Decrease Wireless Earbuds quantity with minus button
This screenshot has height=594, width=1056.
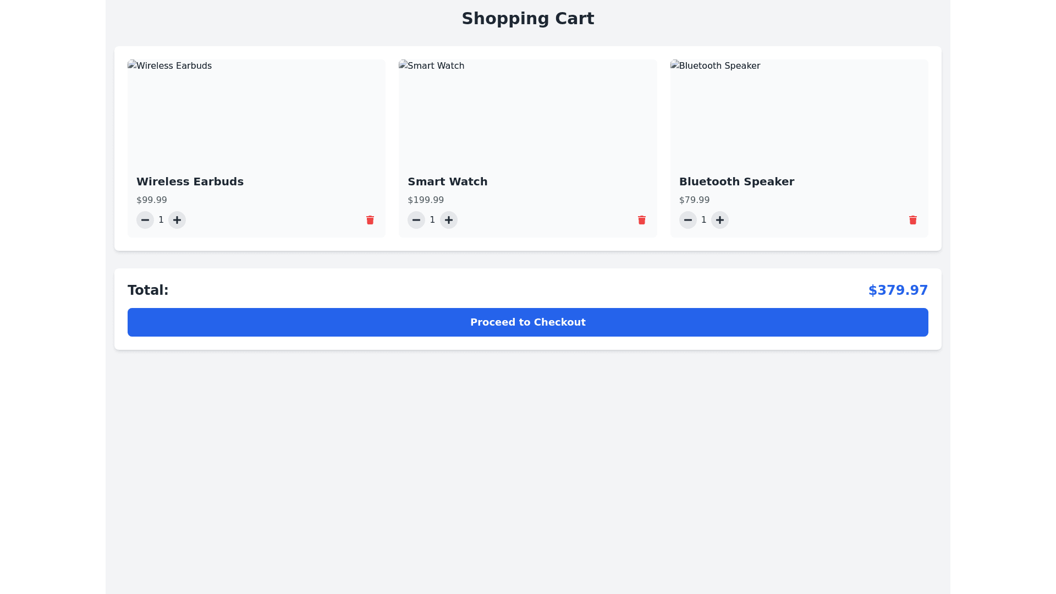pyautogui.click(x=145, y=220)
